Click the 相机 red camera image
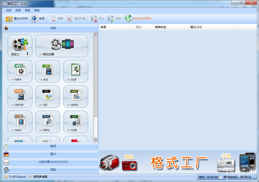 [x=129, y=165]
